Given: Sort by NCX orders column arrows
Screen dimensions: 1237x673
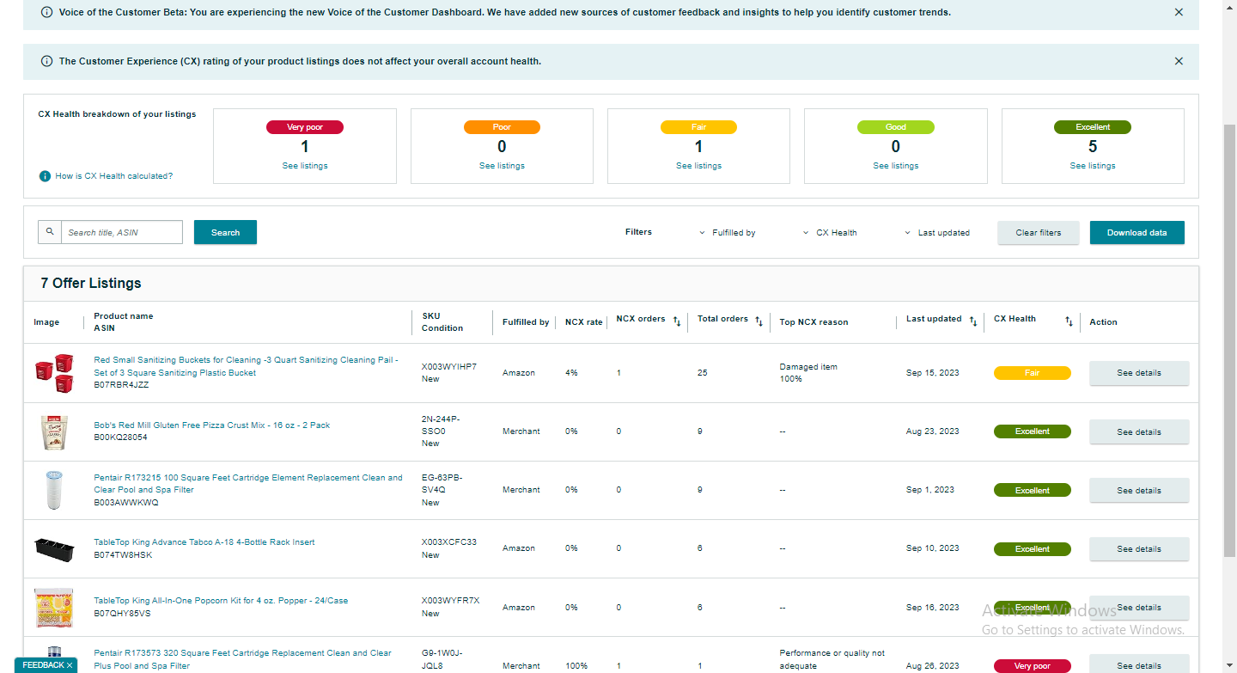Looking at the screenshot, I should 676,321.
